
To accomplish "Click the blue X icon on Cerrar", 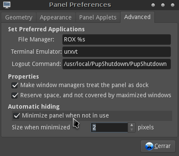I will [x=149, y=146].
